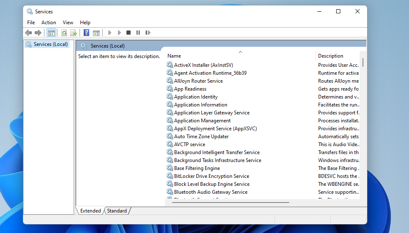Click gear icon beside AllJoyn Router Service

click(170, 81)
